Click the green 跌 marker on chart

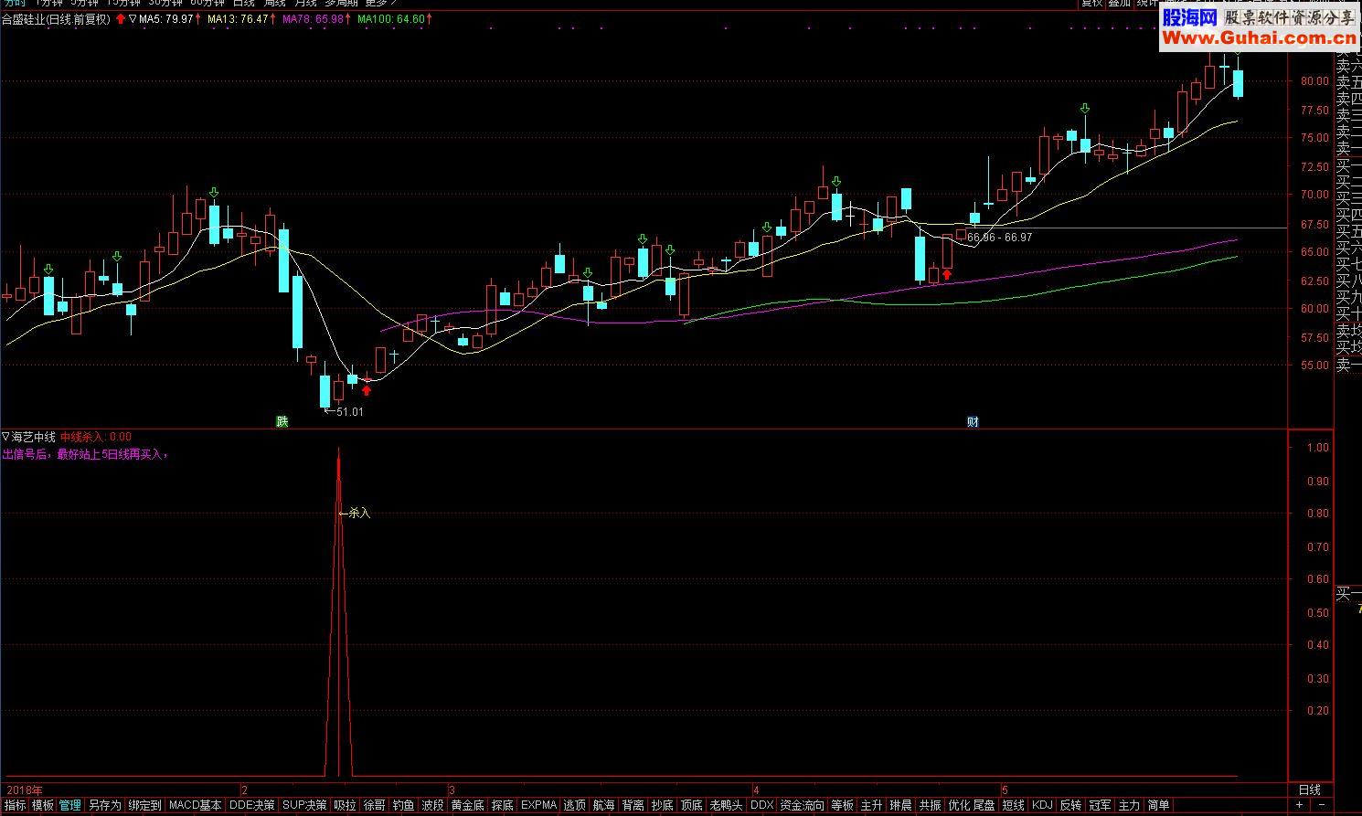point(282,421)
